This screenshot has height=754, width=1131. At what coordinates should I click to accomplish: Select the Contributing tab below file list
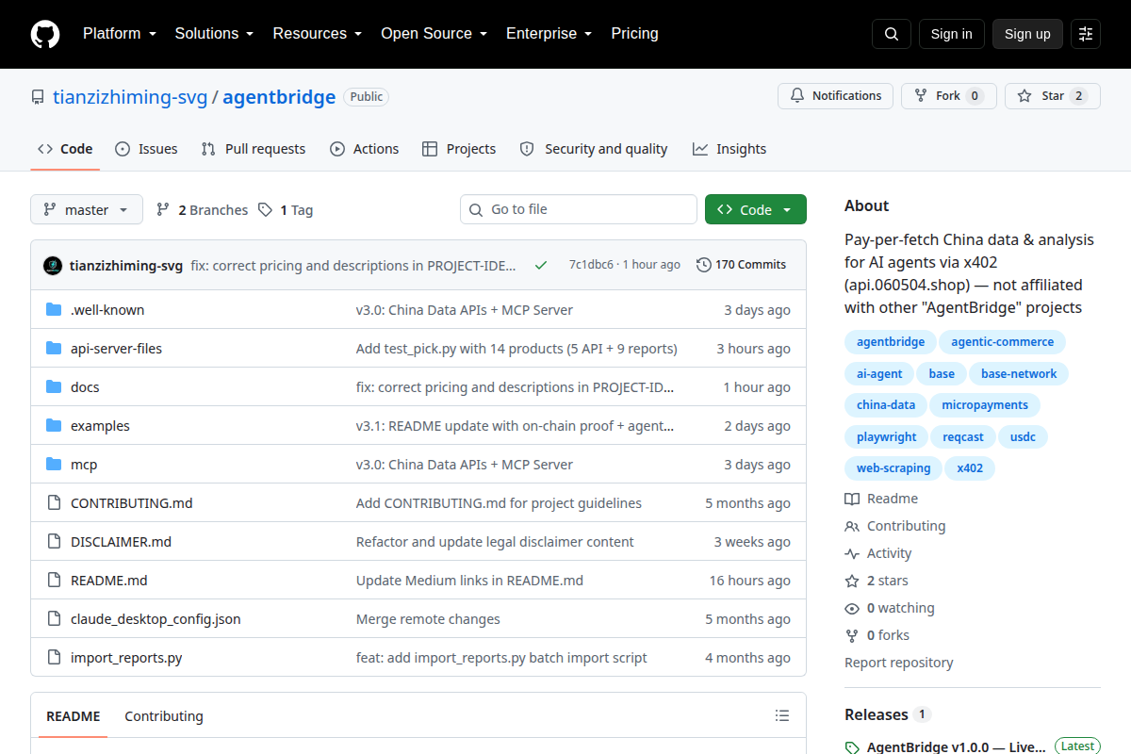point(164,716)
